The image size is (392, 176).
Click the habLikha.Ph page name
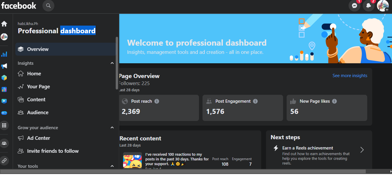[x=28, y=24]
